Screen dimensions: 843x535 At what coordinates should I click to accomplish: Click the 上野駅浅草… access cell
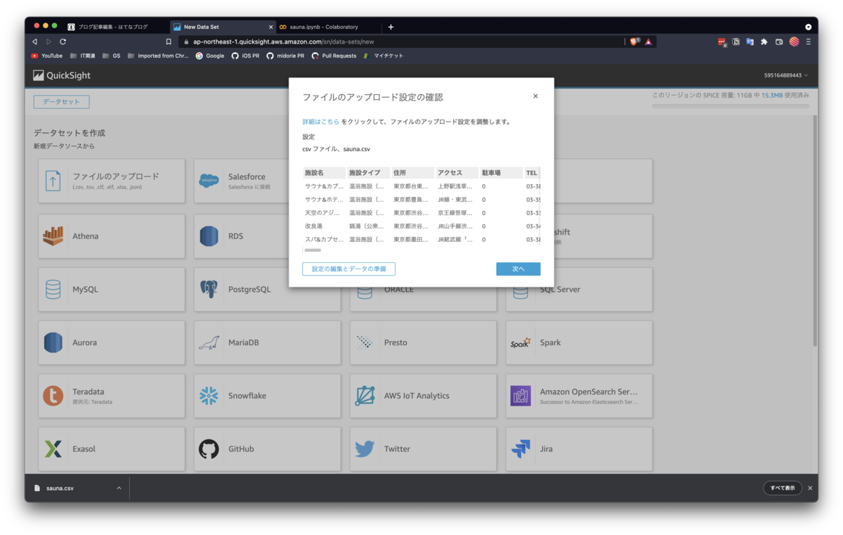click(x=455, y=186)
